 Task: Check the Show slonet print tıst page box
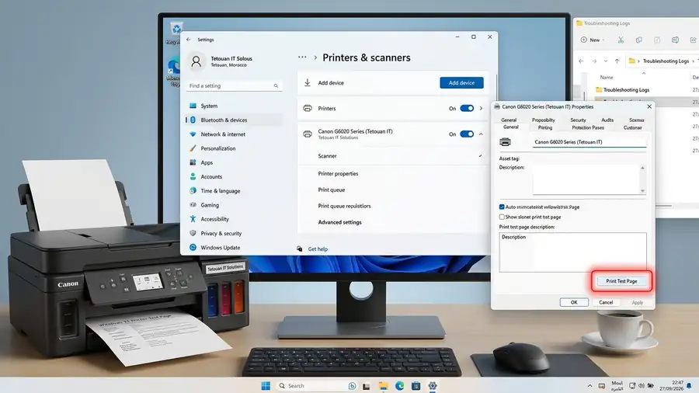click(x=502, y=217)
